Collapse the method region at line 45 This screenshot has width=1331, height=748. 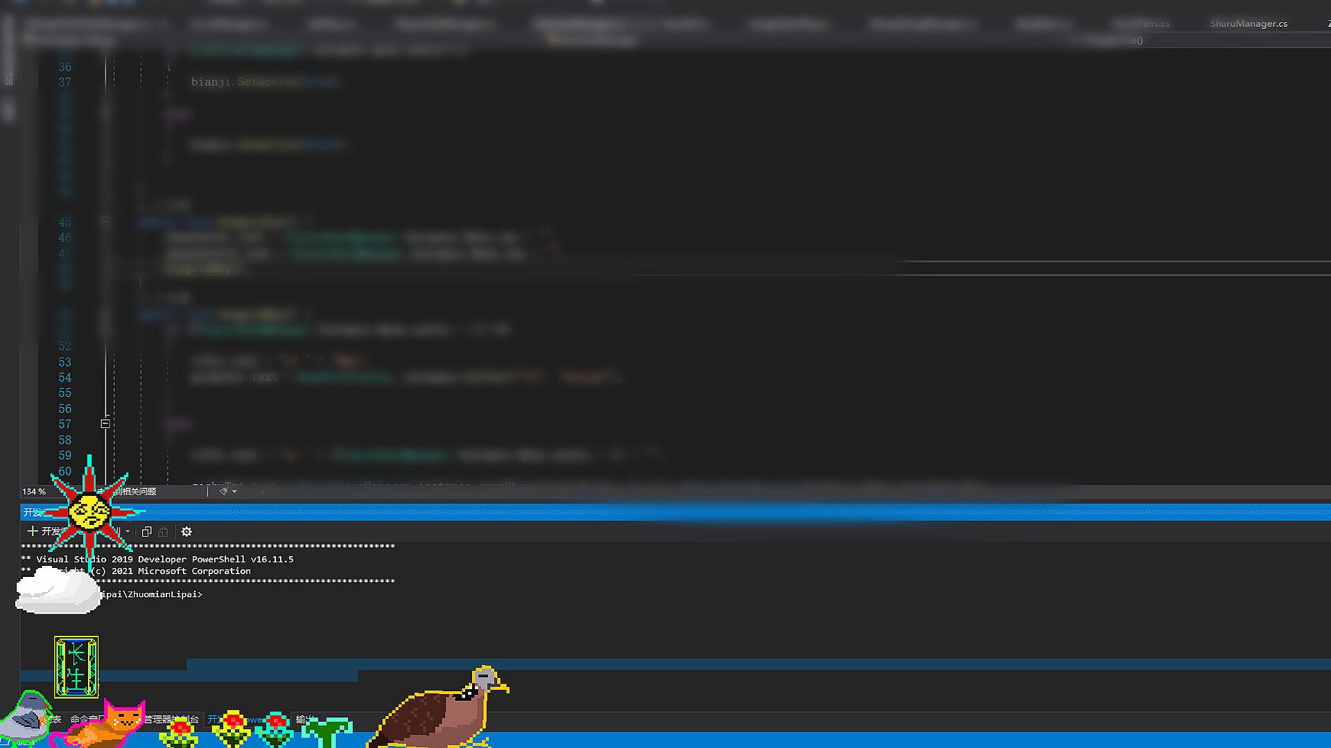[105, 222]
